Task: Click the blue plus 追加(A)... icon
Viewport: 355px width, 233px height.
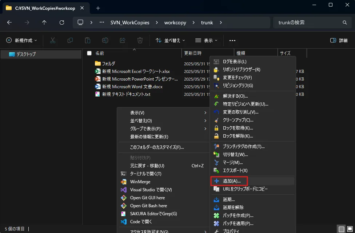Action: [216, 181]
